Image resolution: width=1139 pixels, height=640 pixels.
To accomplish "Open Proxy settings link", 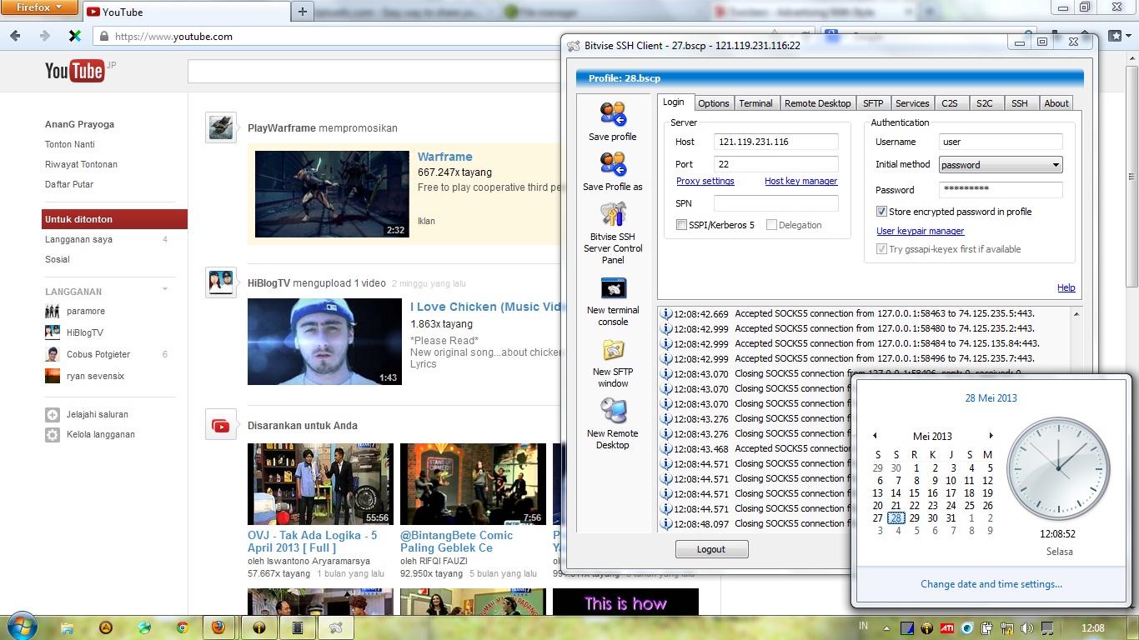I will (x=705, y=181).
